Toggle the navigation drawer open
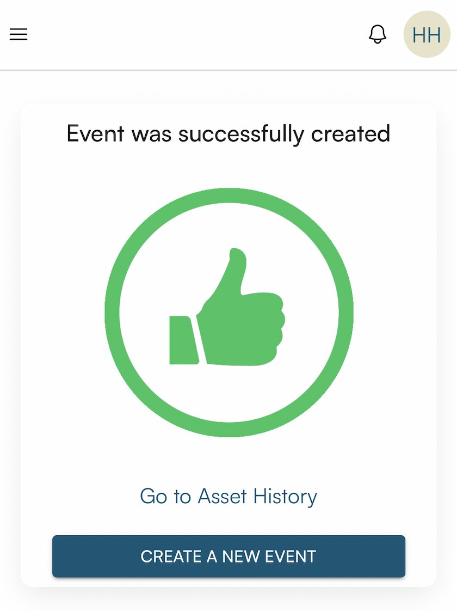Screen dimensions: 457x611 point(18,34)
